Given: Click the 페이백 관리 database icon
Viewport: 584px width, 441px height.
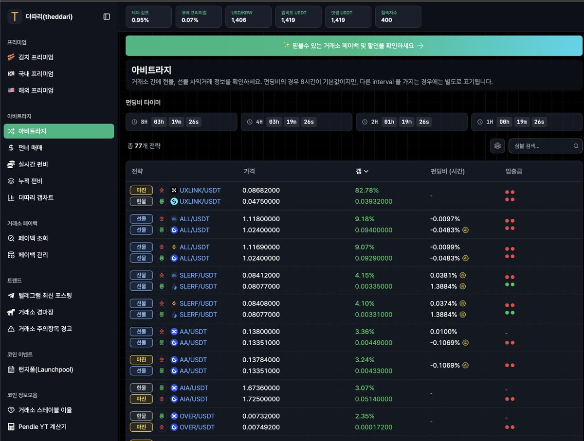Looking at the screenshot, I should pyautogui.click(x=11, y=255).
